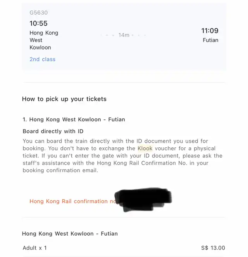Open the 2nd class link

pyautogui.click(x=42, y=59)
